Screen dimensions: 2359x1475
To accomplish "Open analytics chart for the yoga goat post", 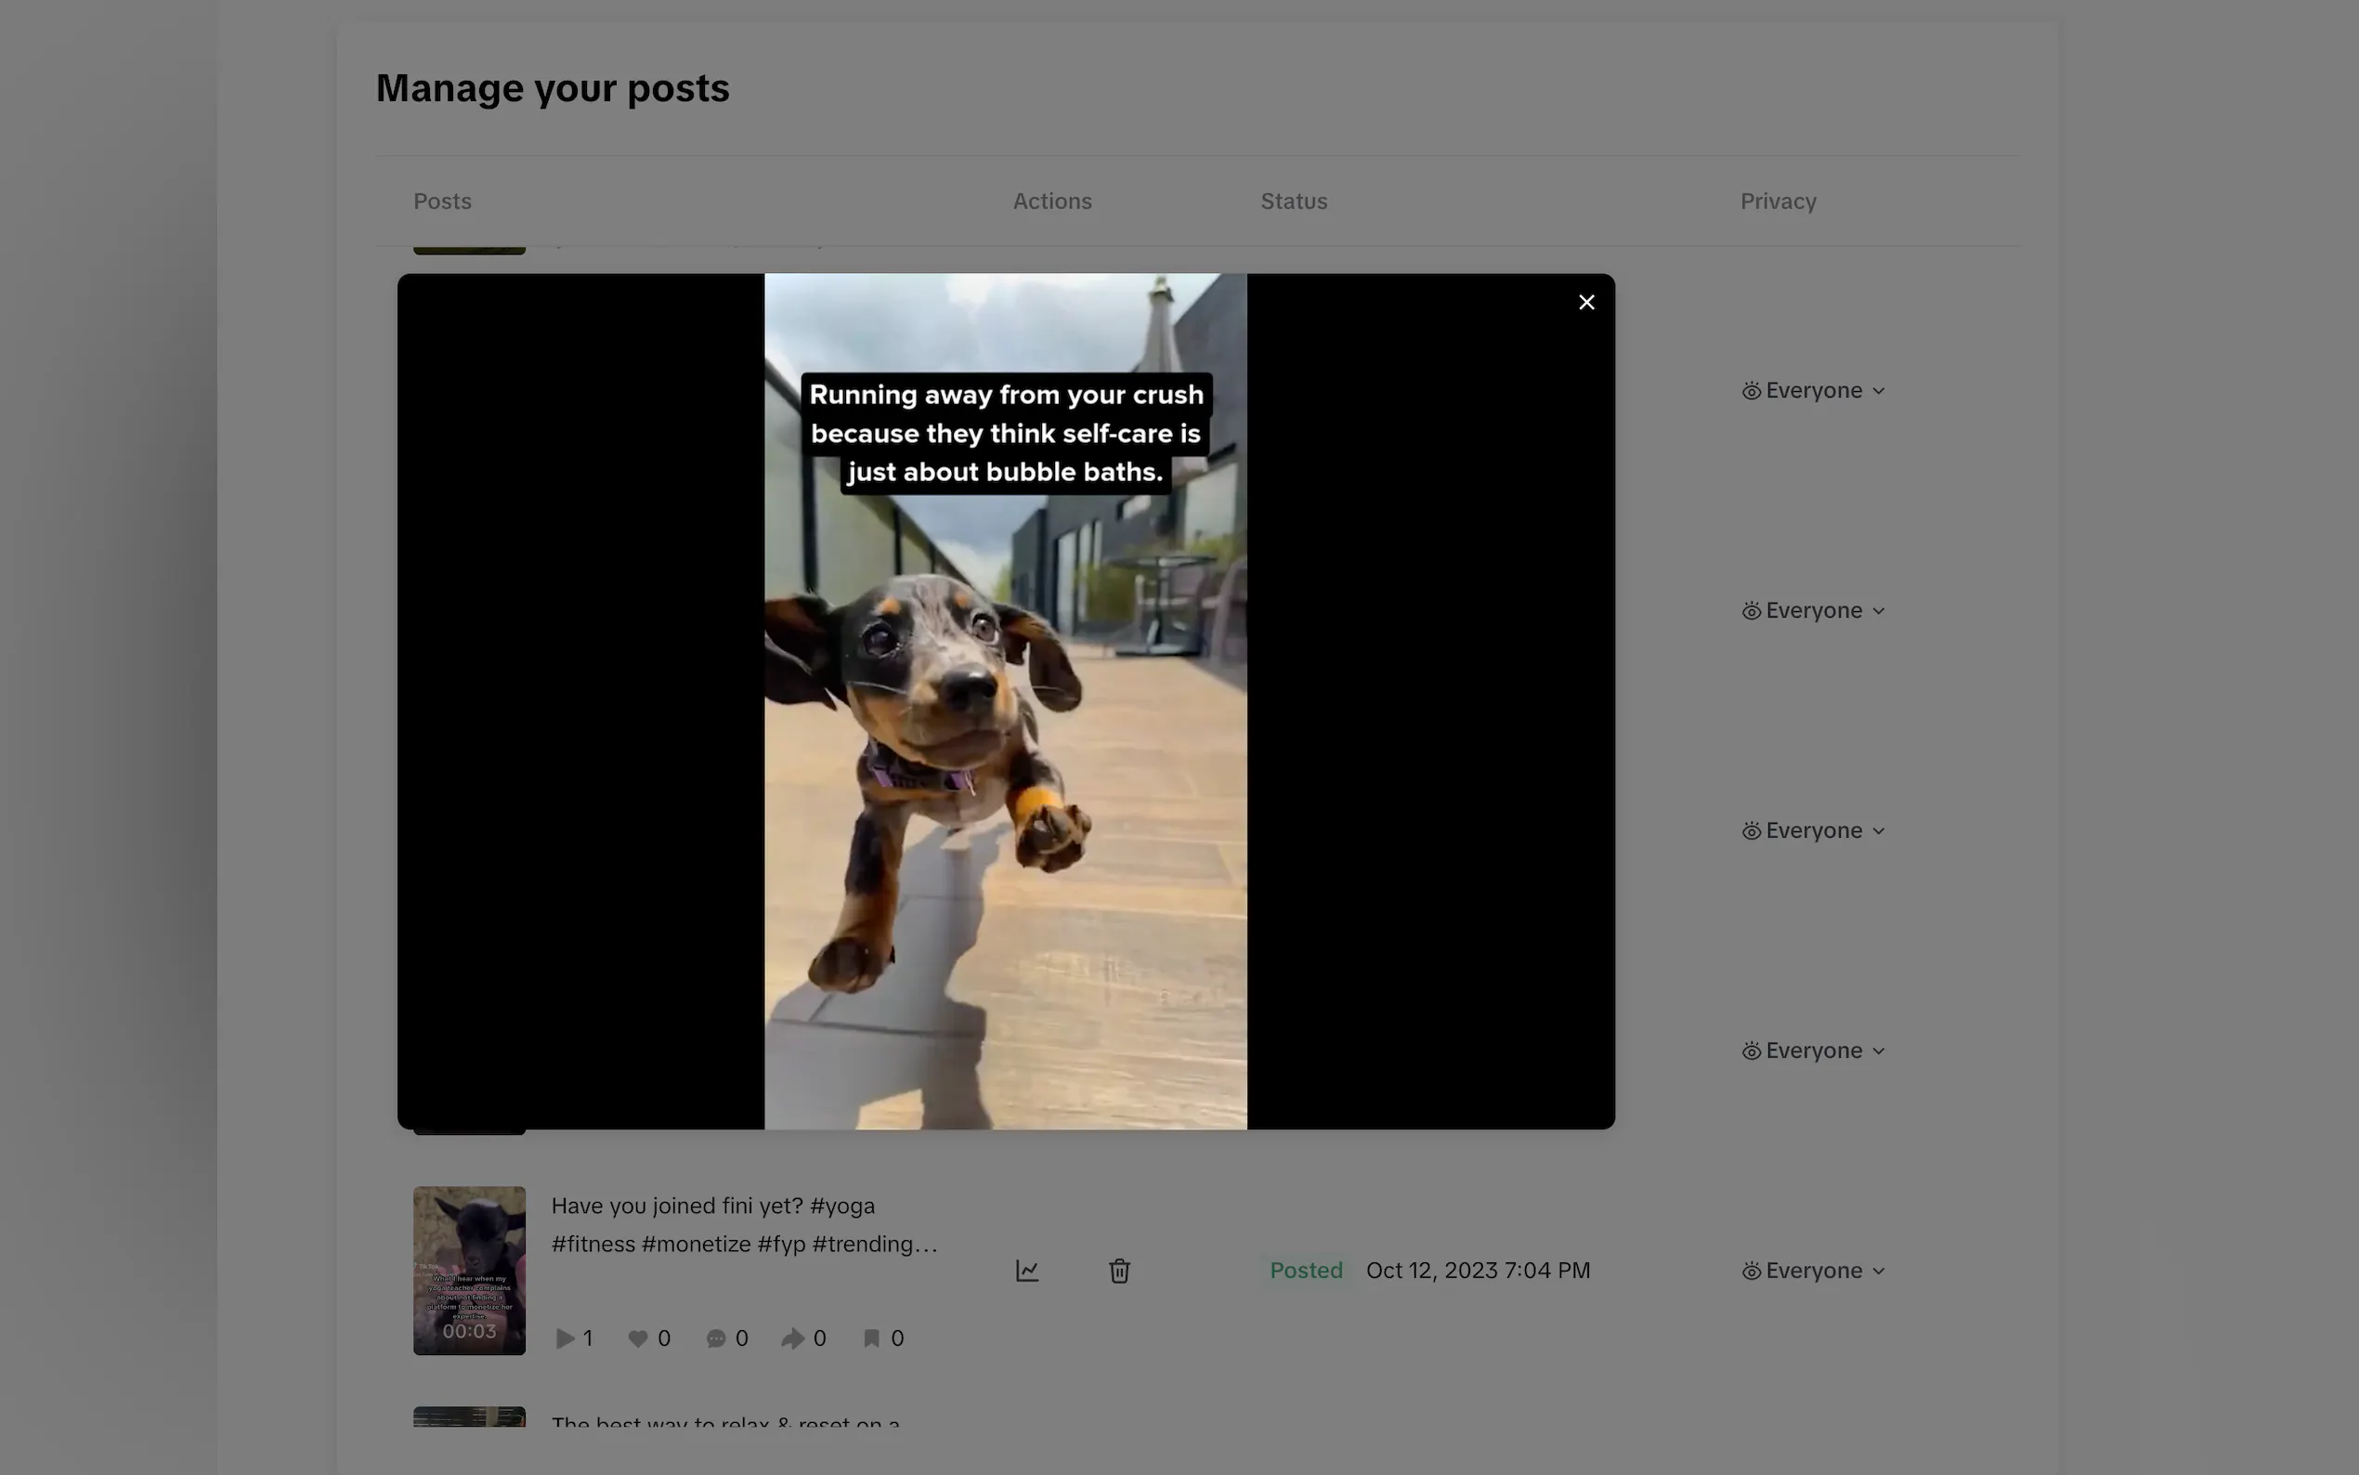I will coord(1027,1270).
